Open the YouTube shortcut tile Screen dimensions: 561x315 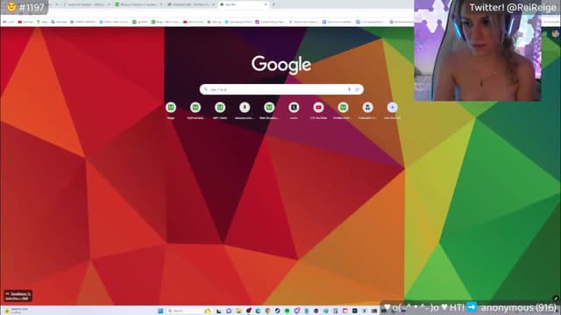click(318, 108)
